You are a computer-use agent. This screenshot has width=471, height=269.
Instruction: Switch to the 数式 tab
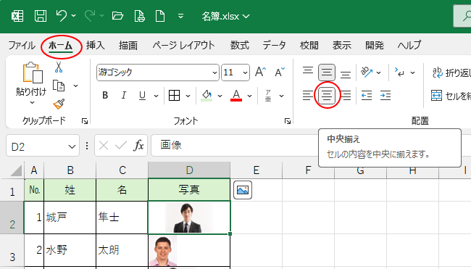239,46
